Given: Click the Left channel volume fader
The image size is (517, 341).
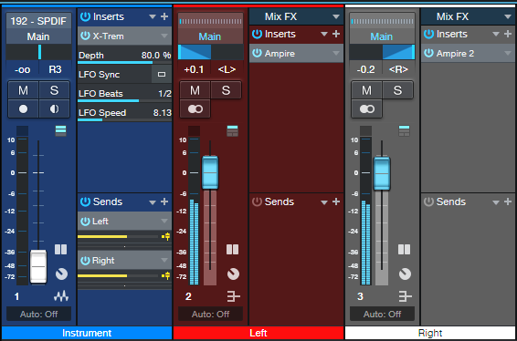Looking at the screenshot, I should (210, 172).
